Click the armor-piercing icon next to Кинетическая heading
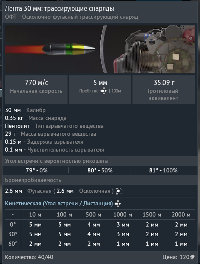Viewport: 200px width, 264px height. click(x=118, y=204)
